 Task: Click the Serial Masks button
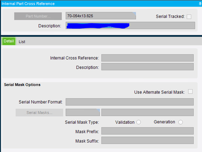point(39,112)
